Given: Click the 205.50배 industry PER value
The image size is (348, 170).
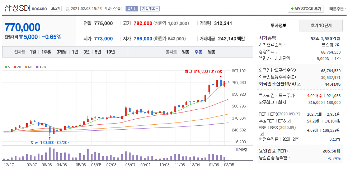Looking at the screenshot, I should coord(331,151).
